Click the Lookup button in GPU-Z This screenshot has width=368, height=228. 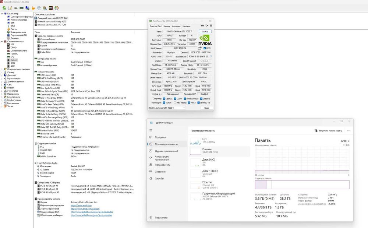pos(205,31)
